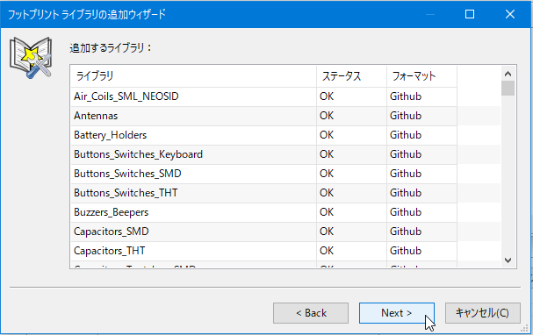The width and height of the screenshot is (533, 335).
Task: Click the ステータス column header
Action: coord(351,76)
